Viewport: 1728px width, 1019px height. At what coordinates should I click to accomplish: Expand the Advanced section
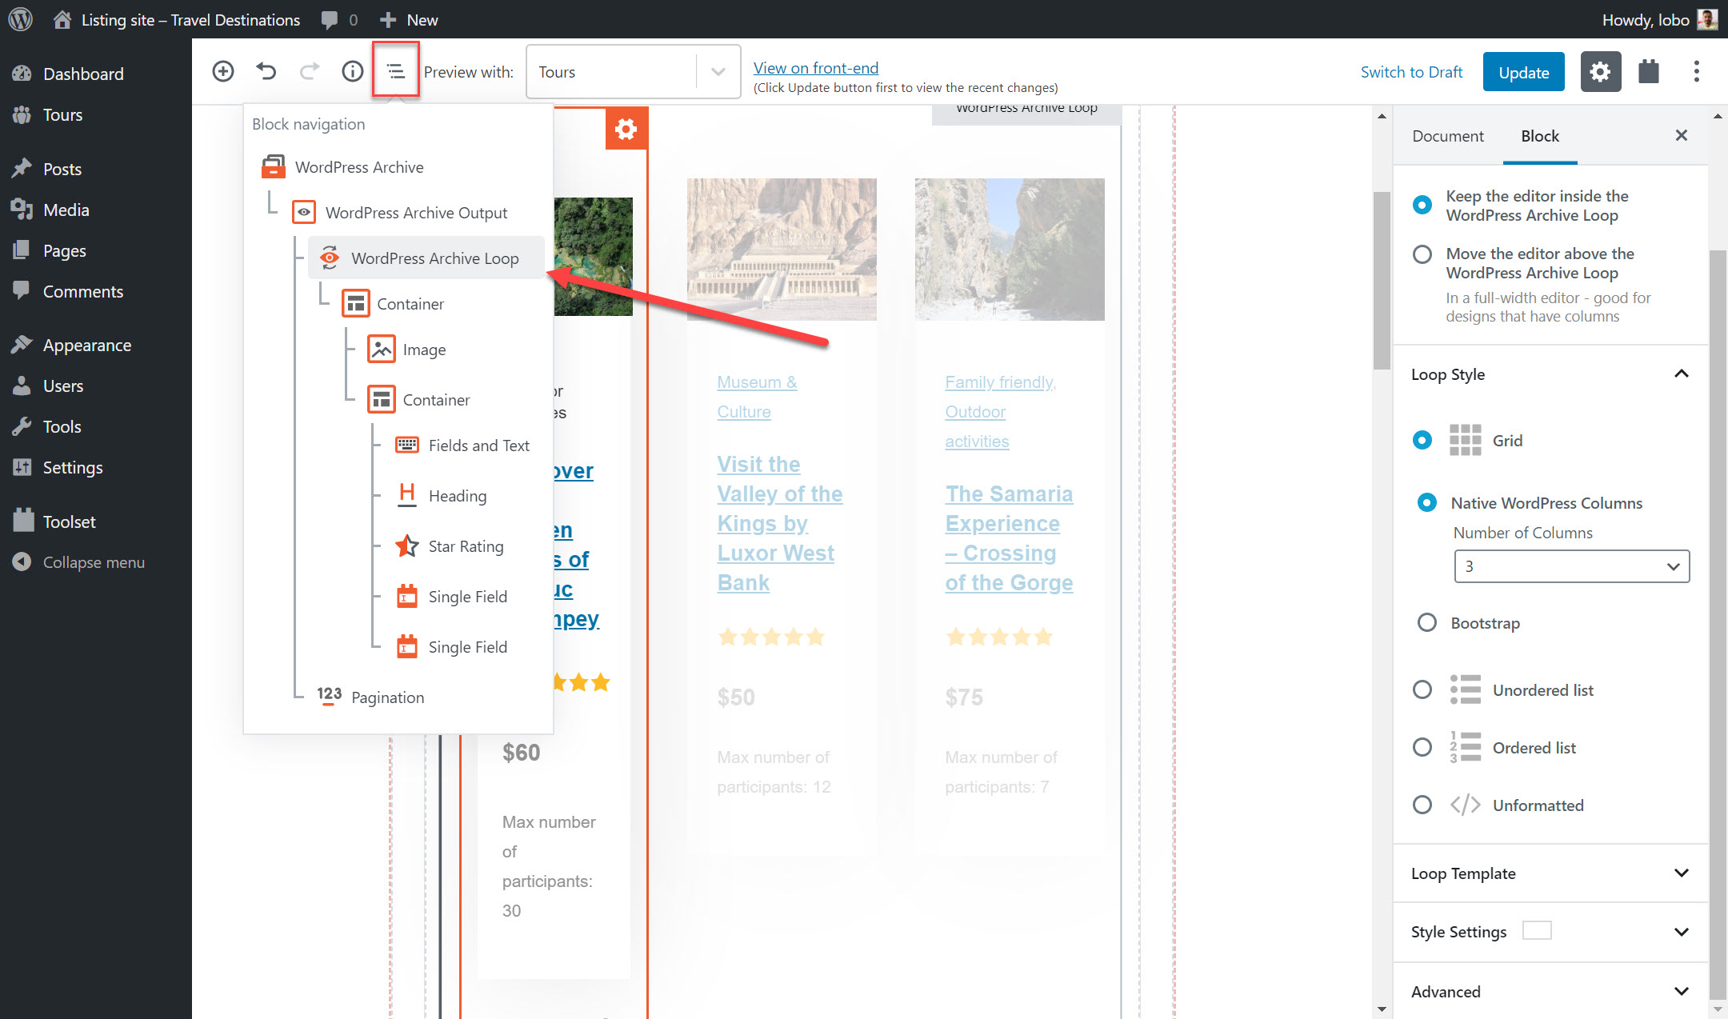pyautogui.click(x=1550, y=992)
